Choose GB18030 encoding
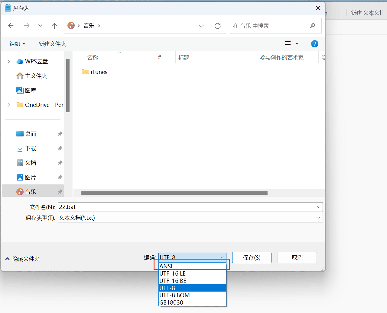Screen dimensions: 387x313 point(193,302)
